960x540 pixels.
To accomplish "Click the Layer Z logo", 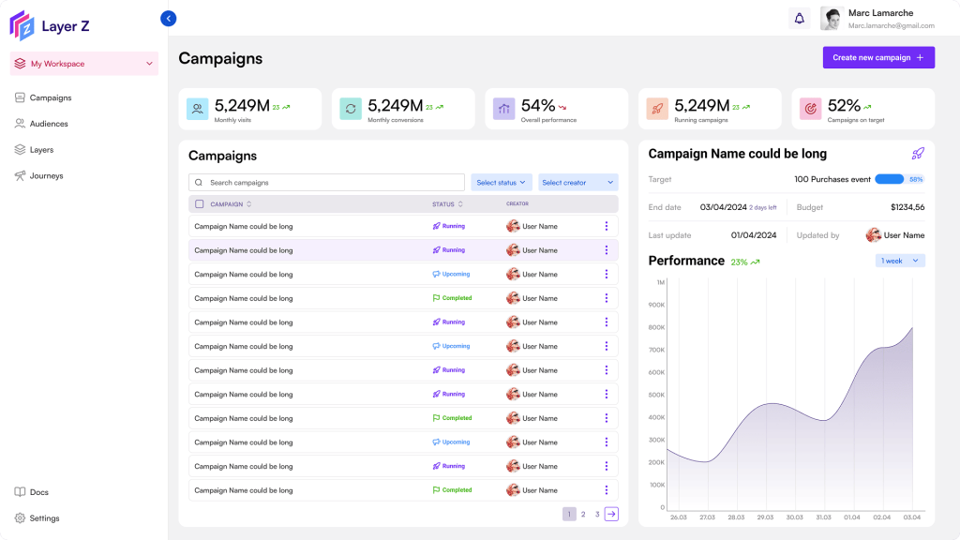I will [50, 25].
